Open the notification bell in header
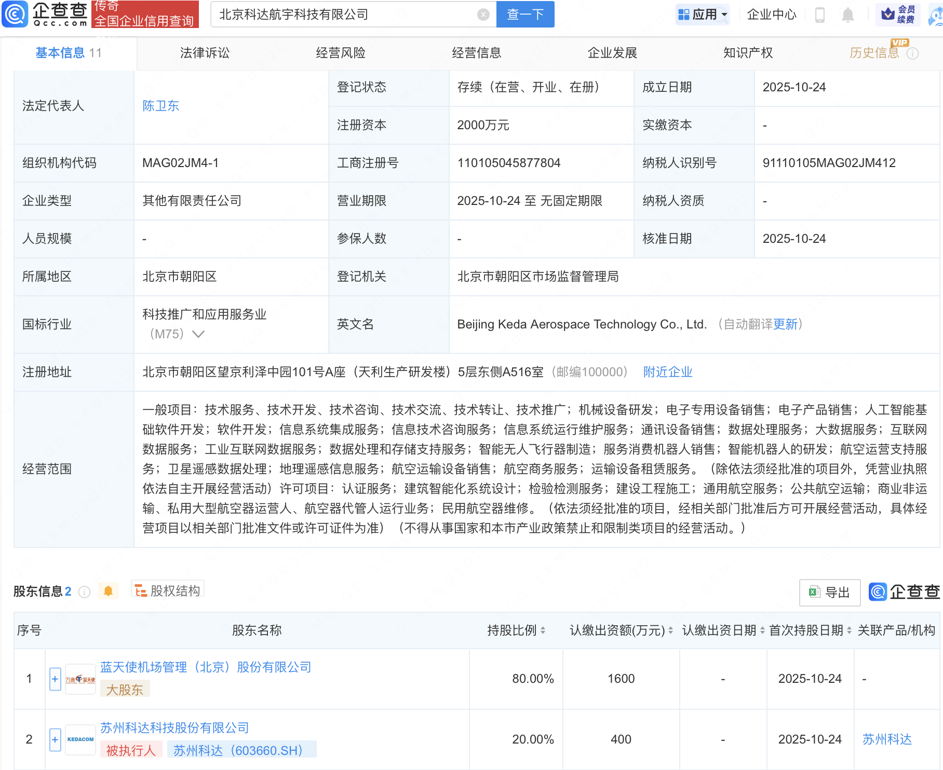Screen dimensions: 943x770 tap(847, 15)
